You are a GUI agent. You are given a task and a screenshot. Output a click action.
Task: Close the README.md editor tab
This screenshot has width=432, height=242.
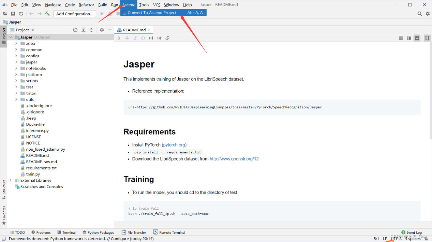pos(149,30)
